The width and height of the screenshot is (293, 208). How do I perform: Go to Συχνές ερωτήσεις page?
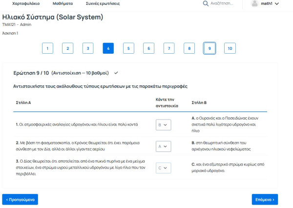tap(103, 3)
